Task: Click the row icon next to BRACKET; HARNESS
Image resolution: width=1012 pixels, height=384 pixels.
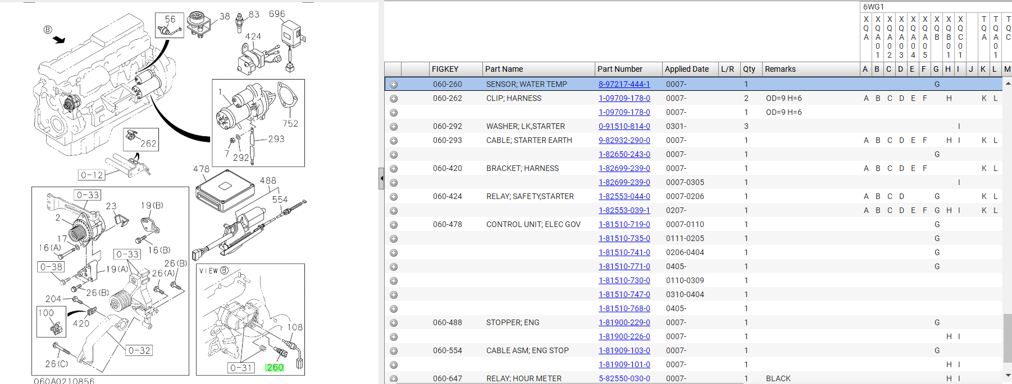Action: [x=394, y=169]
